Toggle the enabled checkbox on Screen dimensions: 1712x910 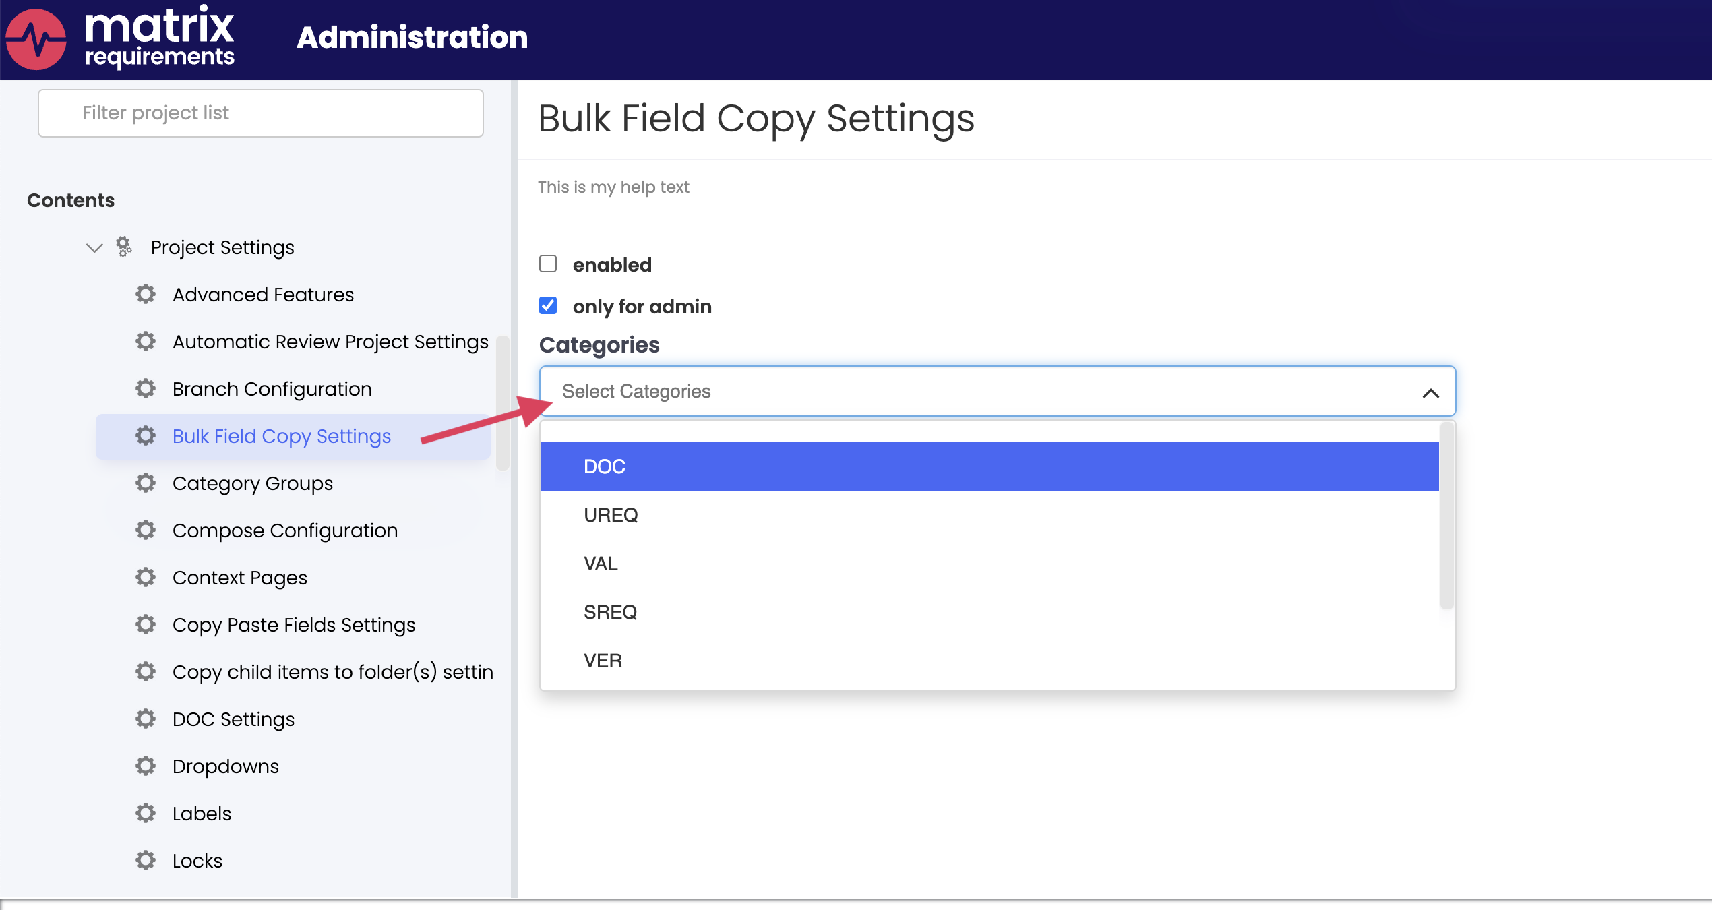click(x=548, y=264)
